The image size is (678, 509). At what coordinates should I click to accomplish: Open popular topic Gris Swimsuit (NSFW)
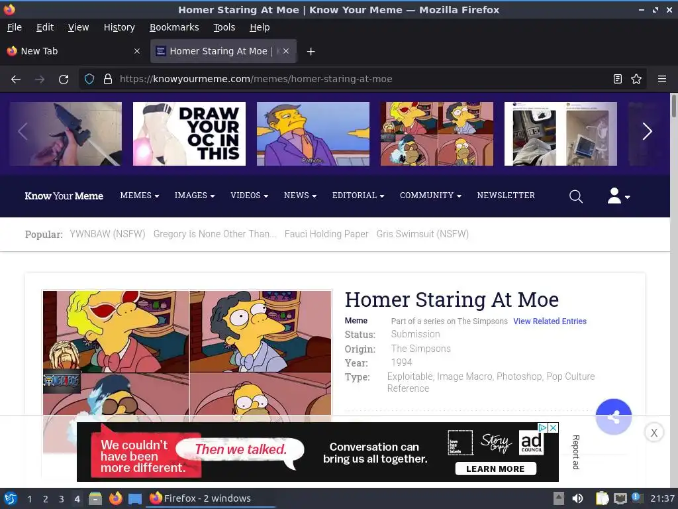click(422, 234)
